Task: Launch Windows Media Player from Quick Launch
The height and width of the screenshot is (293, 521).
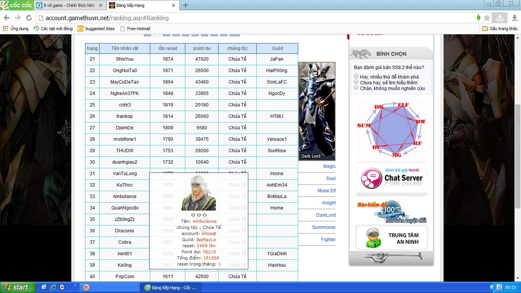Action: [62, 287]
